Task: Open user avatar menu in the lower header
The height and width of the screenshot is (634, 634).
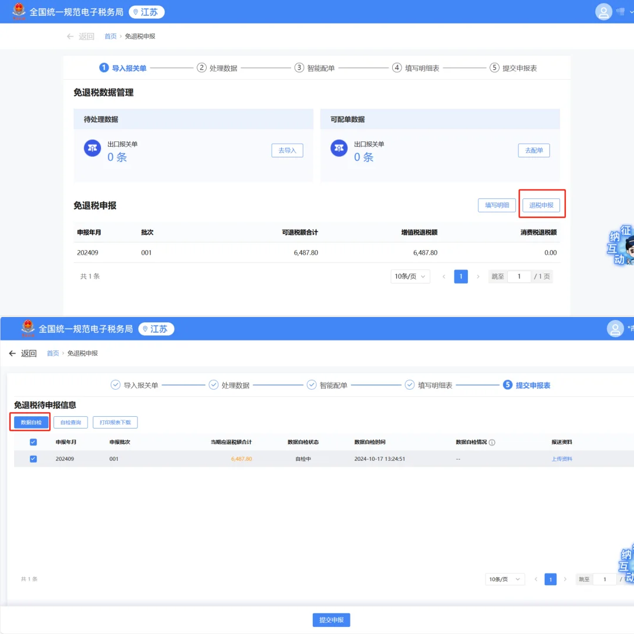Action: [x=615, y=329]
